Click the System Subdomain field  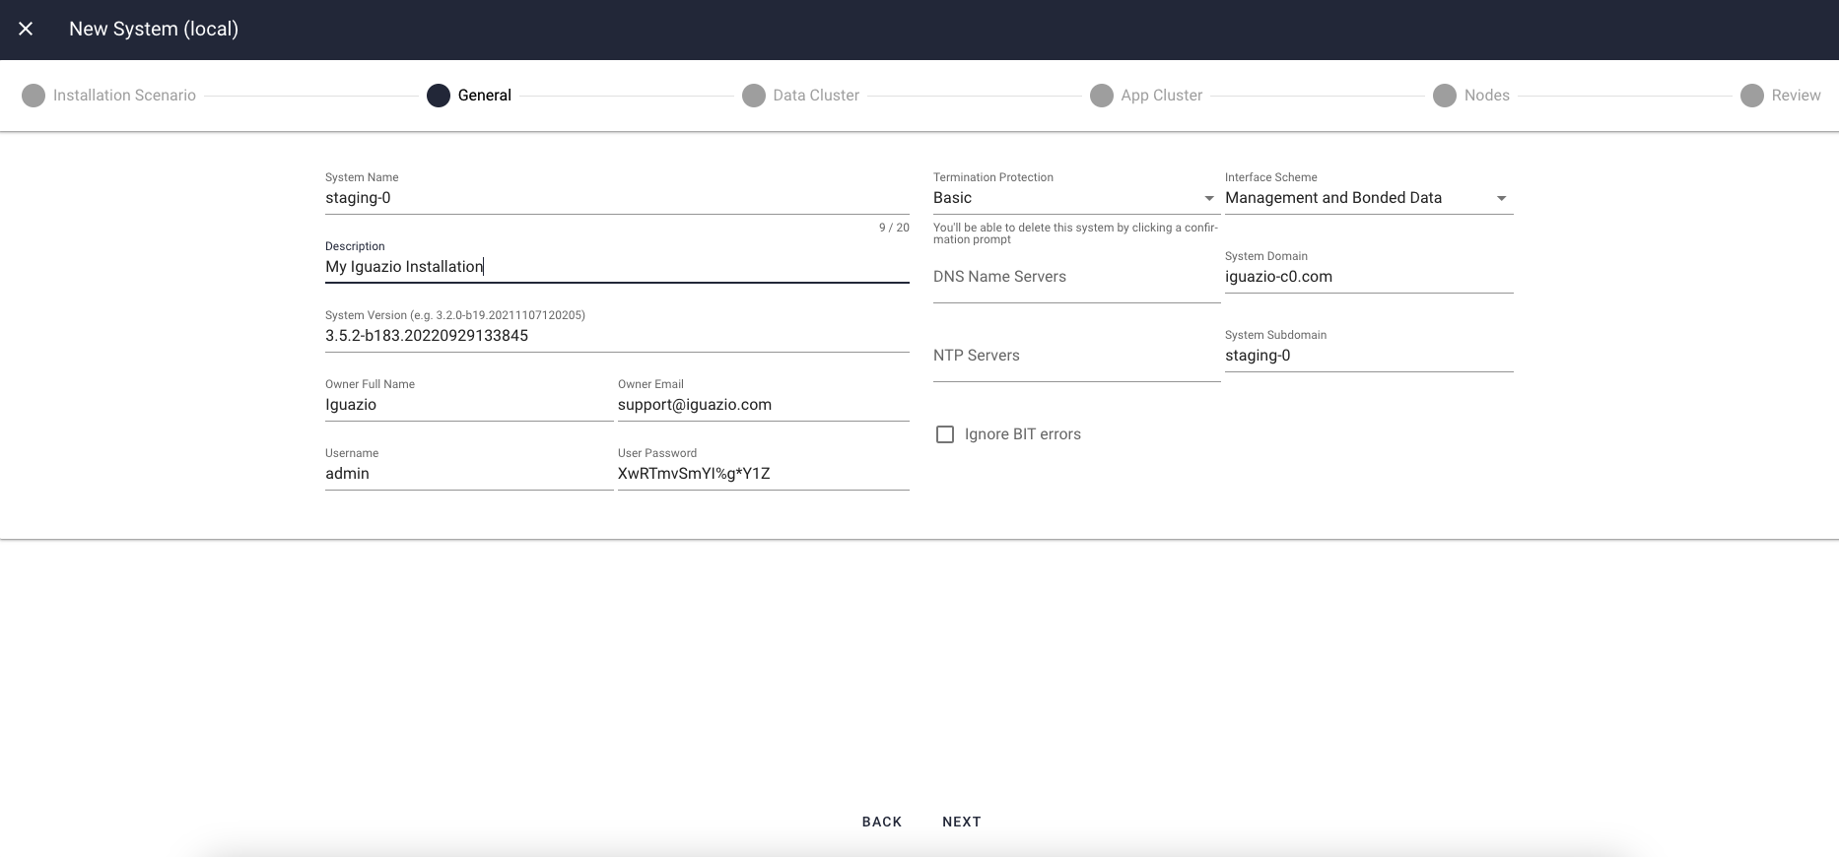pos(1369,356)
